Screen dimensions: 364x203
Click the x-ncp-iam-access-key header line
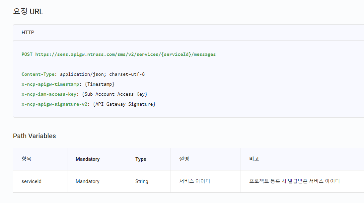pyautogui.click(x=48, y=94)
